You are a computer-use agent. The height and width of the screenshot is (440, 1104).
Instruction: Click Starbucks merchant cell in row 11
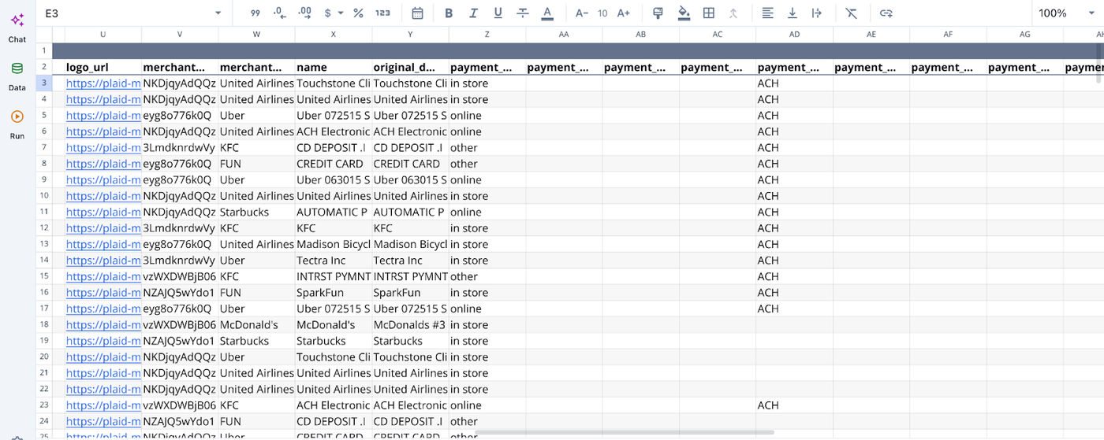(x=257, y=212)
